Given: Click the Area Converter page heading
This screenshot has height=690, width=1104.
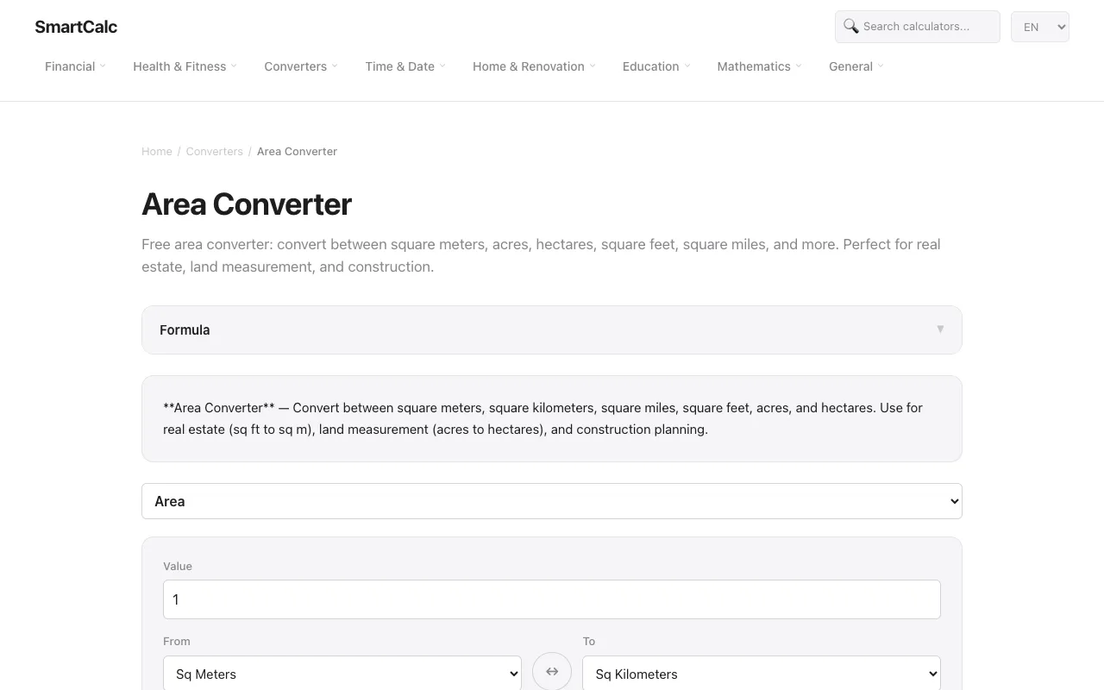Looking at the screenshot, I should [247, 204].
